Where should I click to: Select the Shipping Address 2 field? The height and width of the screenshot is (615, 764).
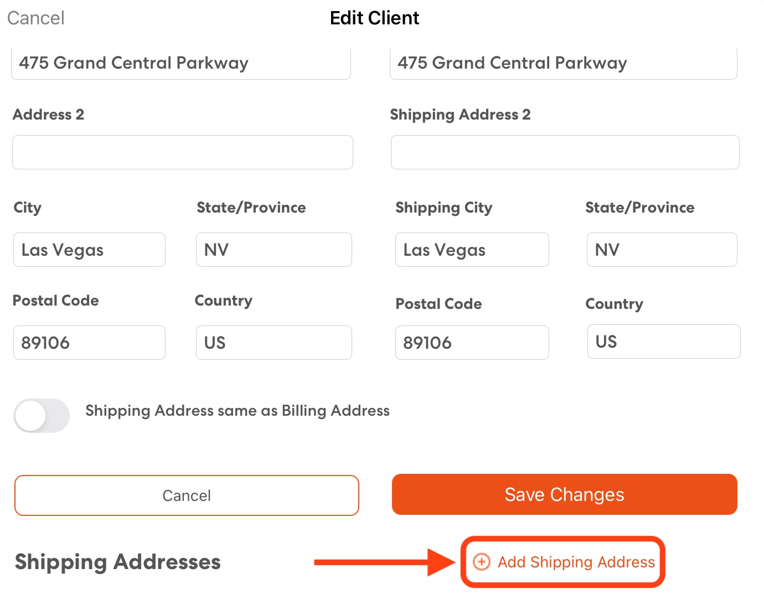pyautogui.click(x=565, y=152)
